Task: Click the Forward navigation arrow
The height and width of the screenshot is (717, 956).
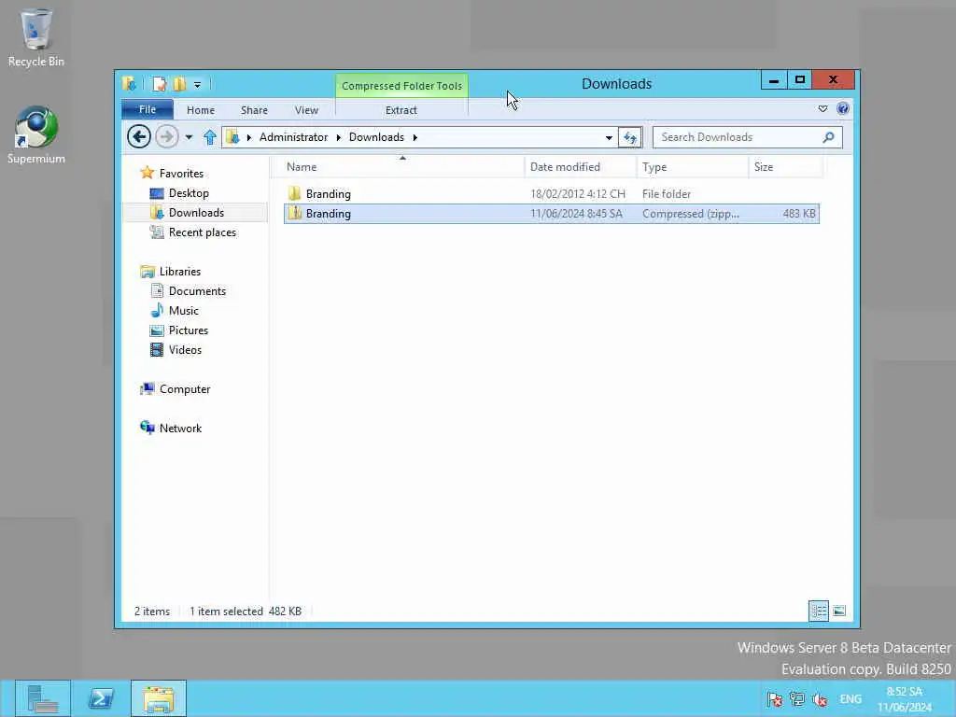Action: (x=166, y=136)
